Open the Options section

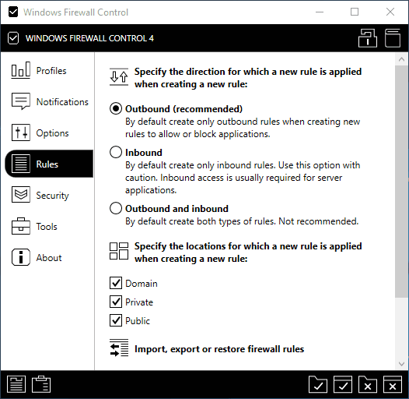[x=49, y=132]
